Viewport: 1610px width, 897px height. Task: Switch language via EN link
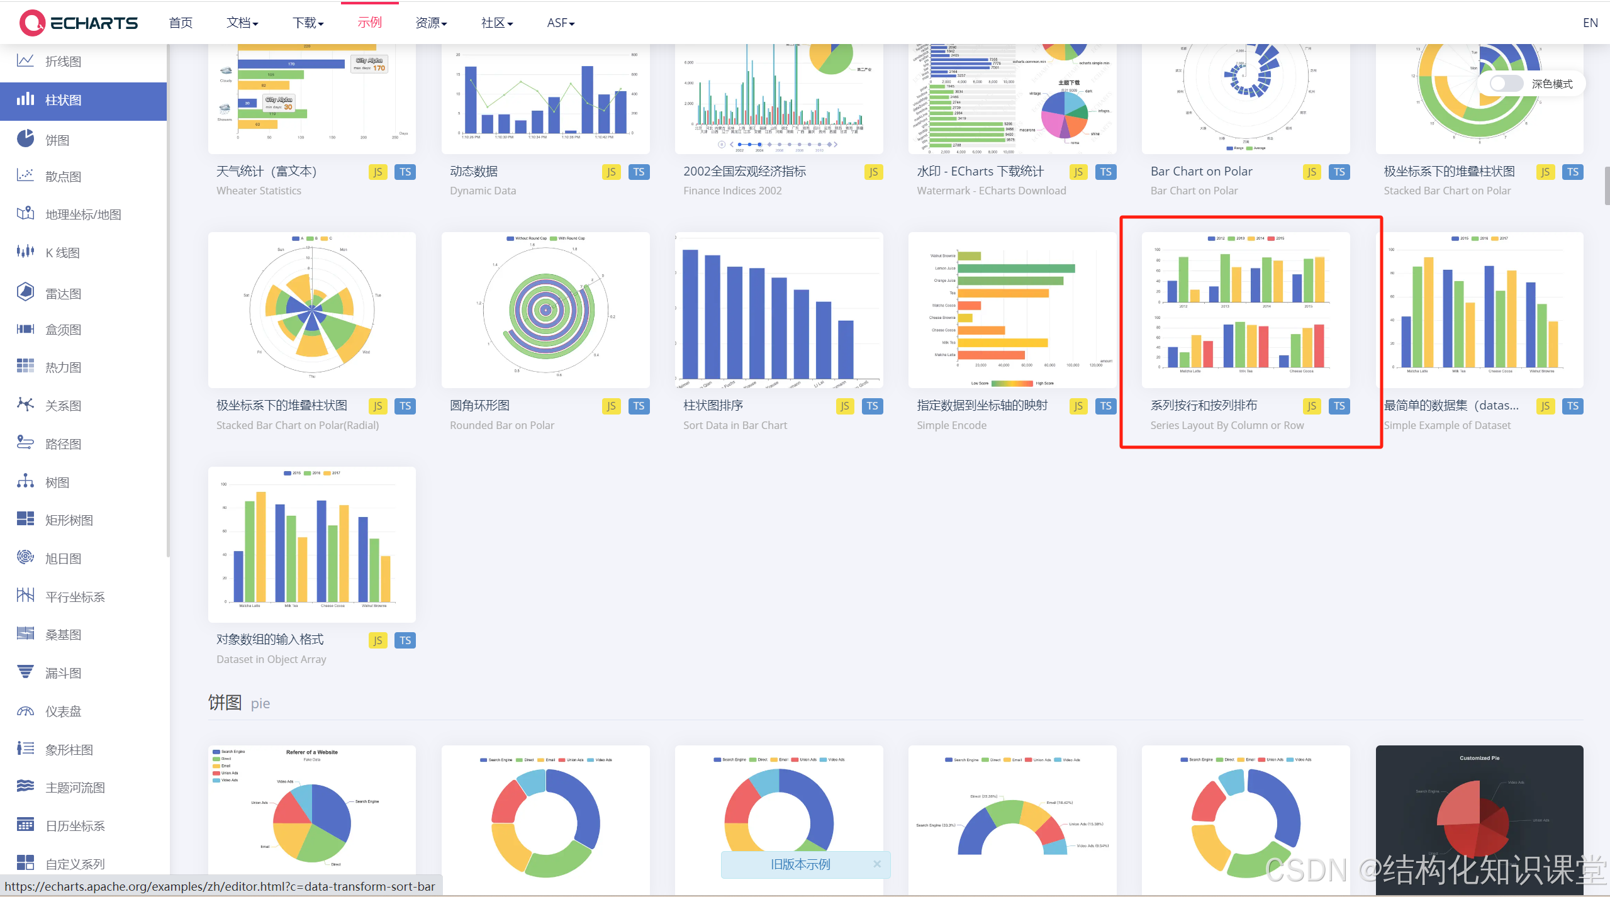[1590, 23]
